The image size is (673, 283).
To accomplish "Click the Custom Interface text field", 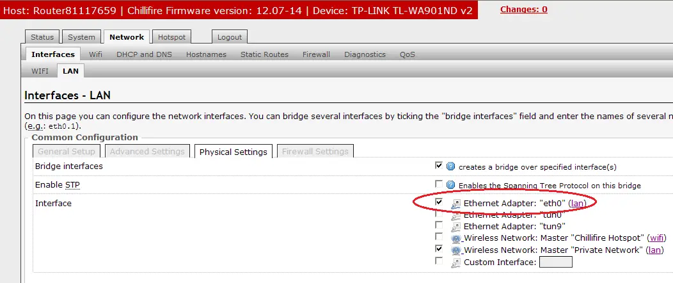I will tap(555, 261).
